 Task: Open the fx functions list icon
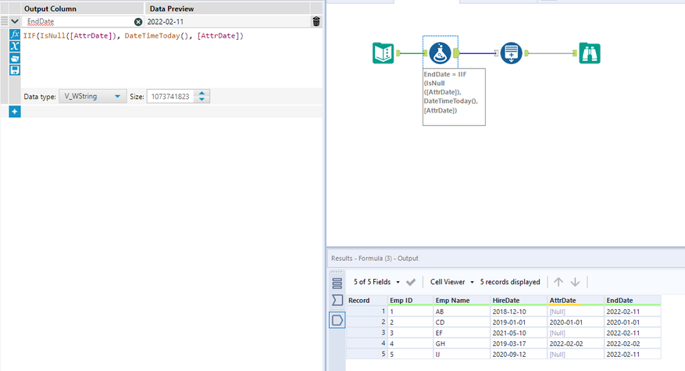tap(15, 34)
